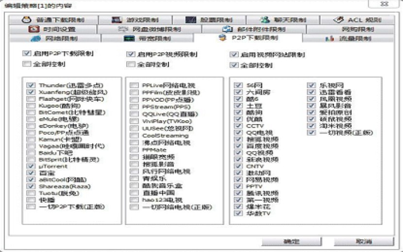403x252 pixels.
Task: Uncheck the 腾讯视频 checkbox
Action: (x=238, y=193)
